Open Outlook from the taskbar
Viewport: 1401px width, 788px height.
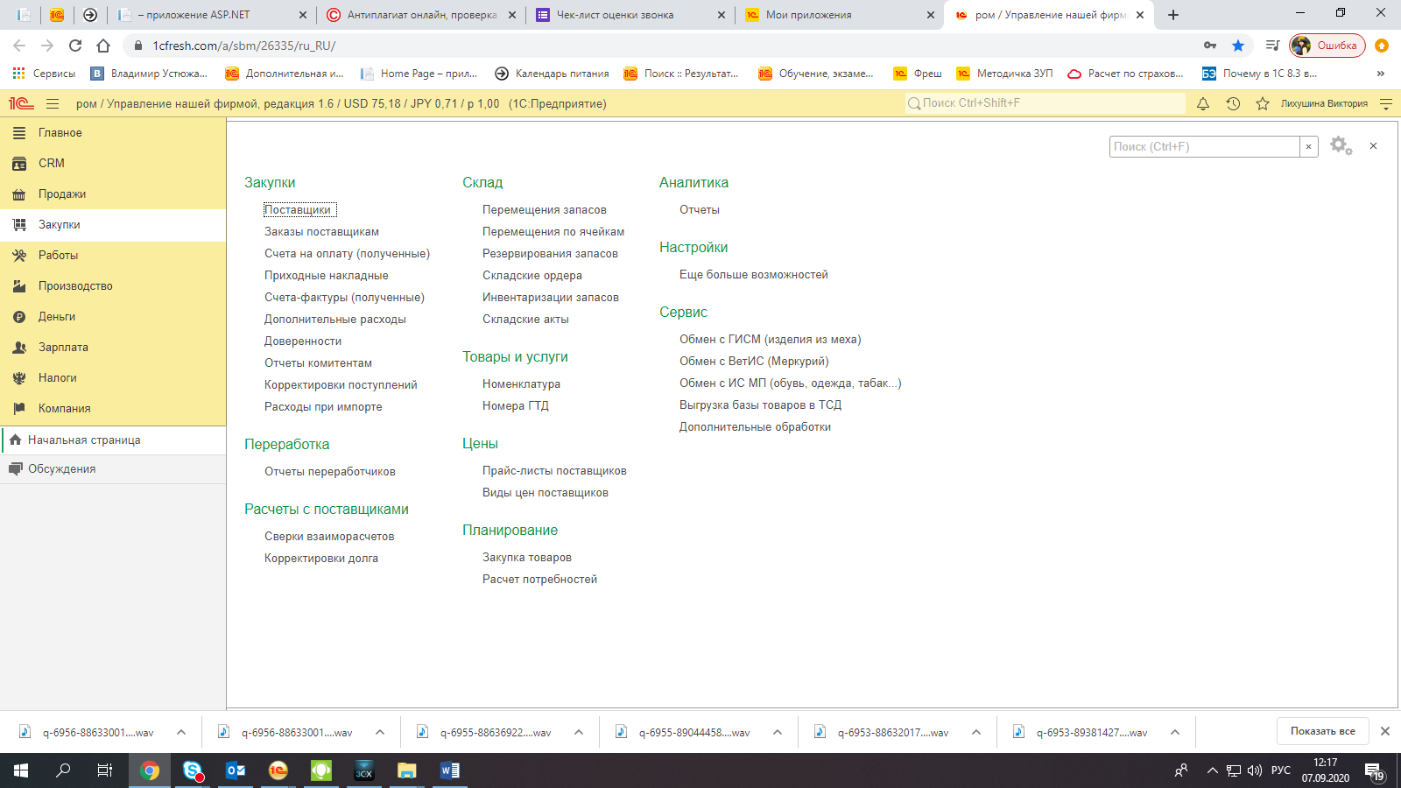coord(236,770)
